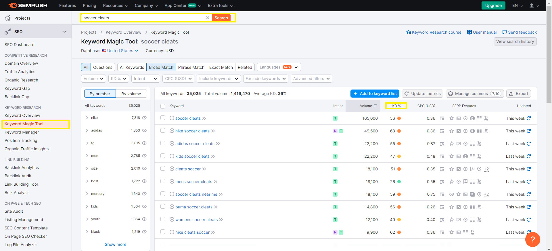
Task: Select all keywords header checkbox
Action: click(163, 106)
